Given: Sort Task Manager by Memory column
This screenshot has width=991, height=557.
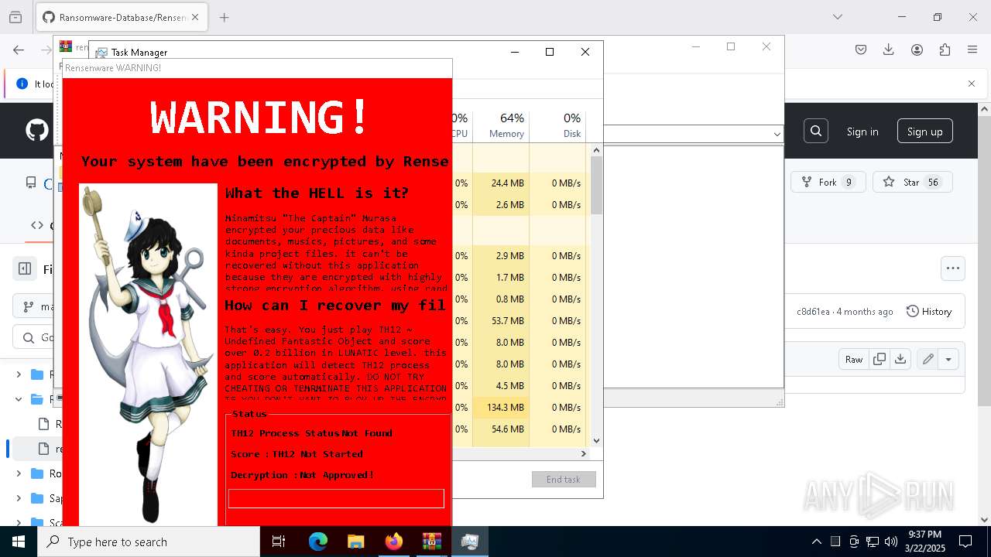Looking at the screenshot, I should 501,125.
